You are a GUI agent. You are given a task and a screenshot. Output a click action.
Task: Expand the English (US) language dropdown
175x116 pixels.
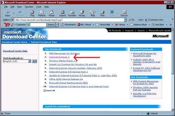pyautogui.click(x=30, y=61)
